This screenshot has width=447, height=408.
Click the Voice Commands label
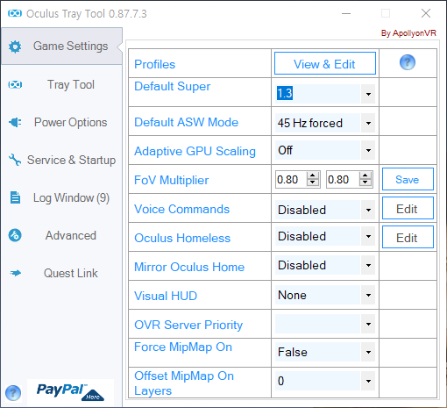[x=181, y=209]
